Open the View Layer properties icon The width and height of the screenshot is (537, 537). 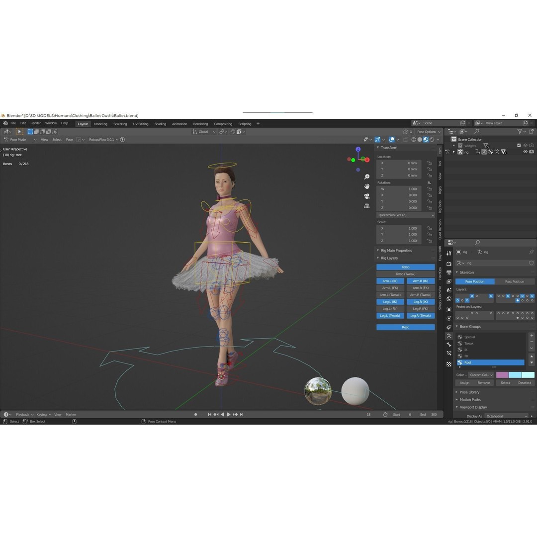click(x=449, y=281)
